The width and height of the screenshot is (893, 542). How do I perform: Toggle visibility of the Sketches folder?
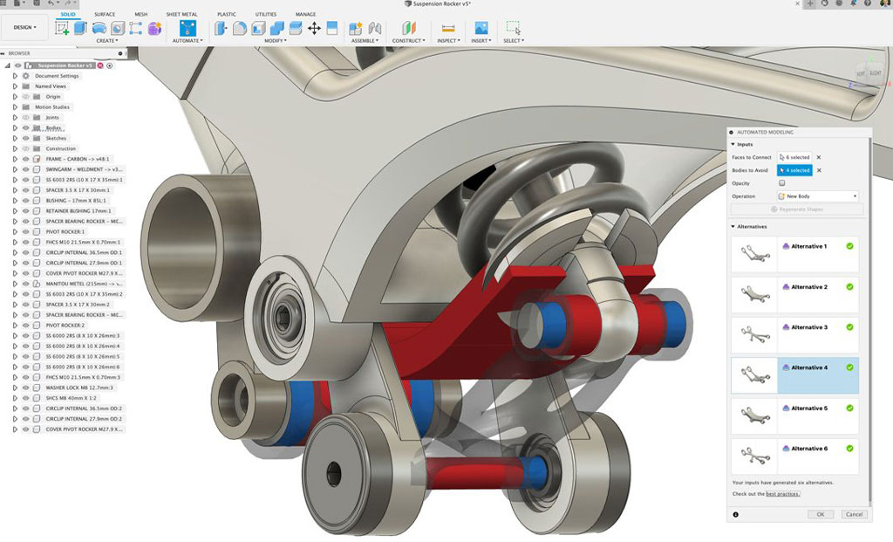click(x=25, y=138)
